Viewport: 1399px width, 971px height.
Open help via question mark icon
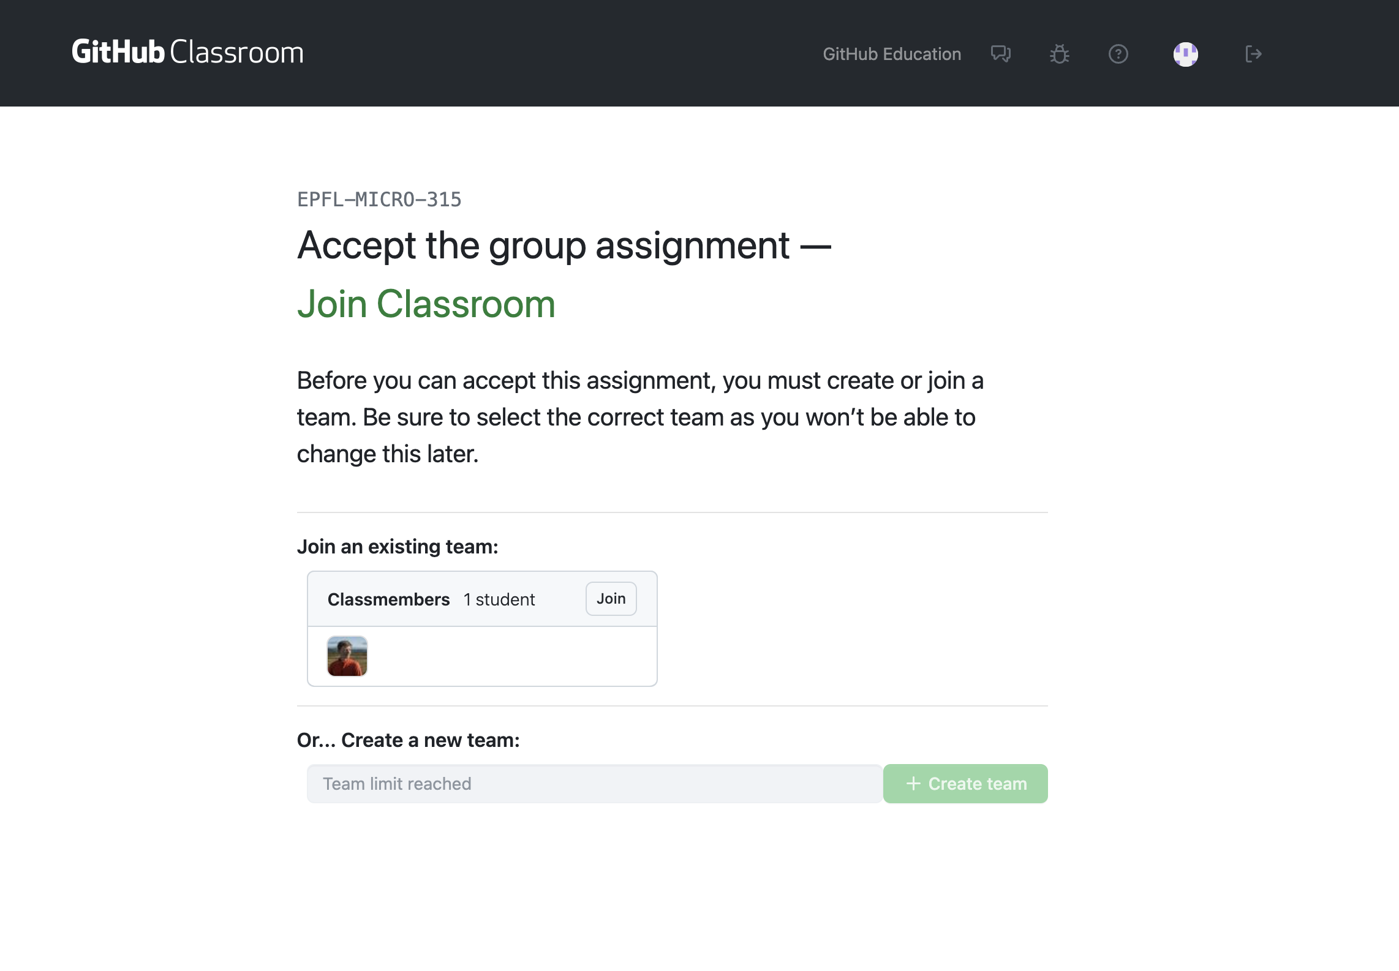coord(1118,54)
